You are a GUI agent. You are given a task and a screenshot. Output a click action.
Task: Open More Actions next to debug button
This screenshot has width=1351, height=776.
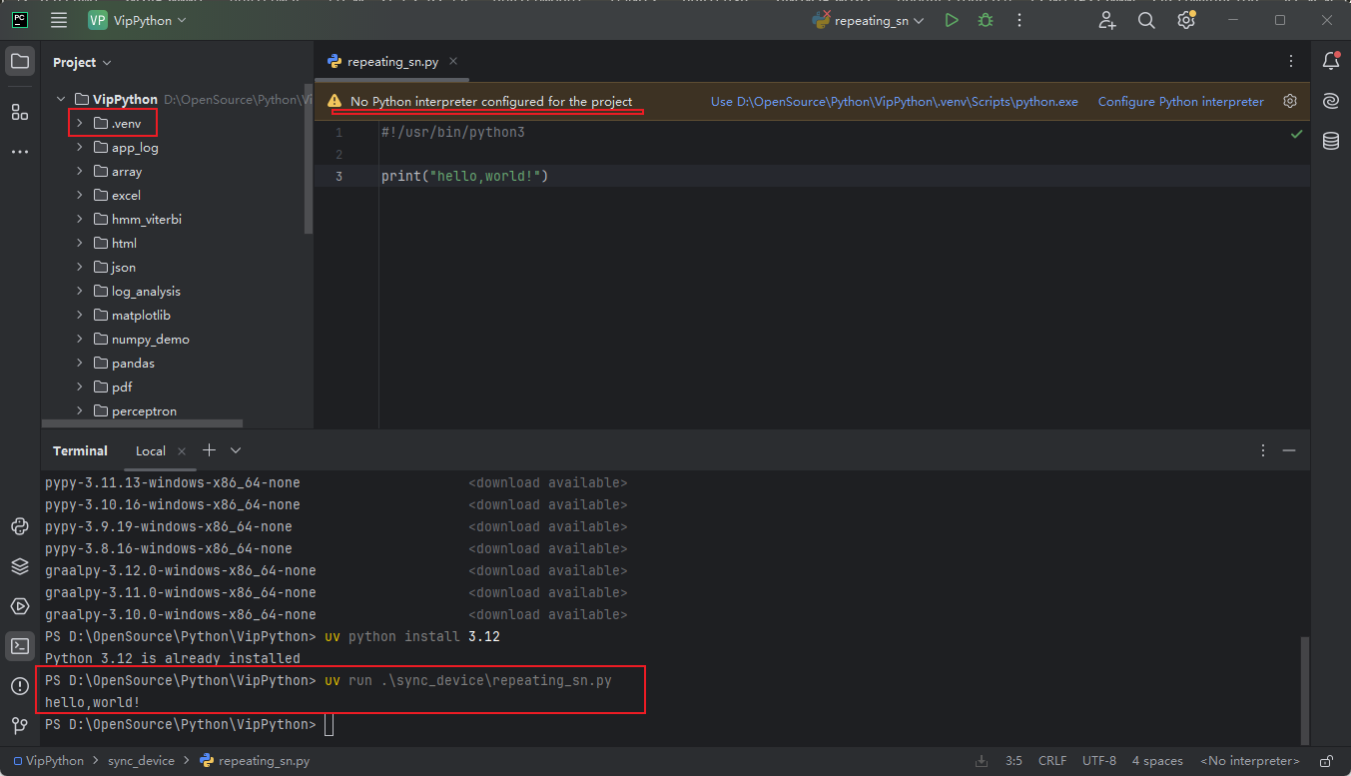1019,20
